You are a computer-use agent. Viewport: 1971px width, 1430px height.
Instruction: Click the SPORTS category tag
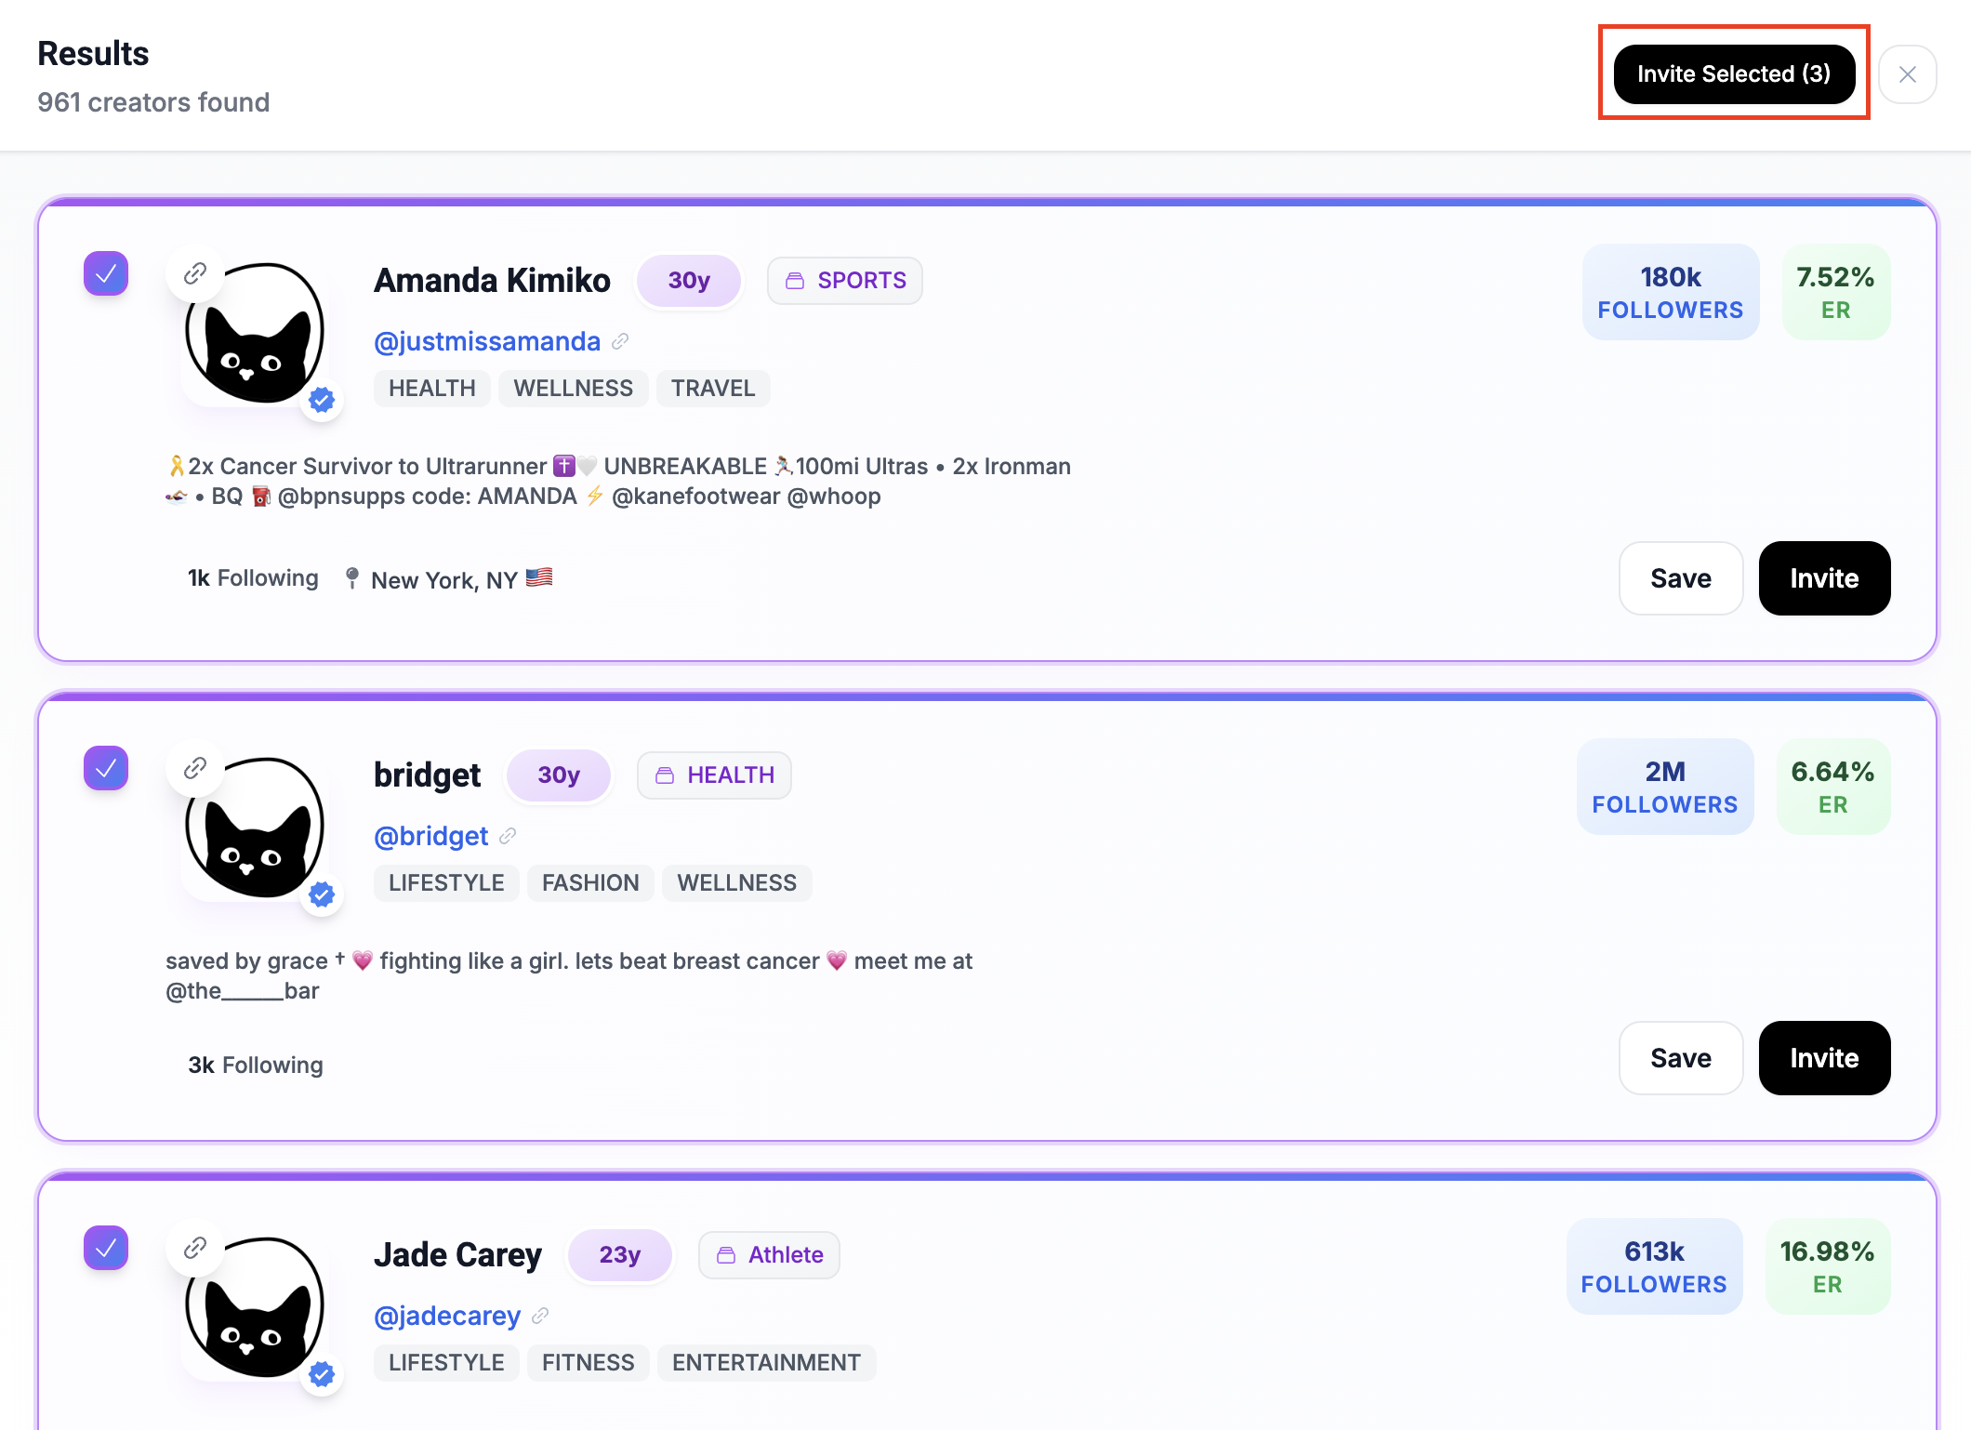[845, 281]
